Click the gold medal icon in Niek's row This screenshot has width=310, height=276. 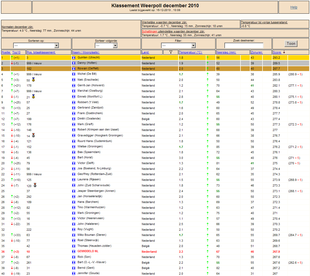33,80
